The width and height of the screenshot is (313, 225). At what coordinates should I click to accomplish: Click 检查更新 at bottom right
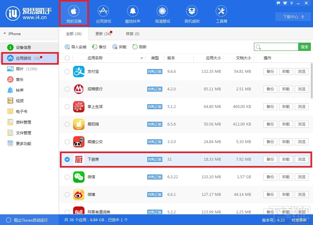(x=299, y=220)
